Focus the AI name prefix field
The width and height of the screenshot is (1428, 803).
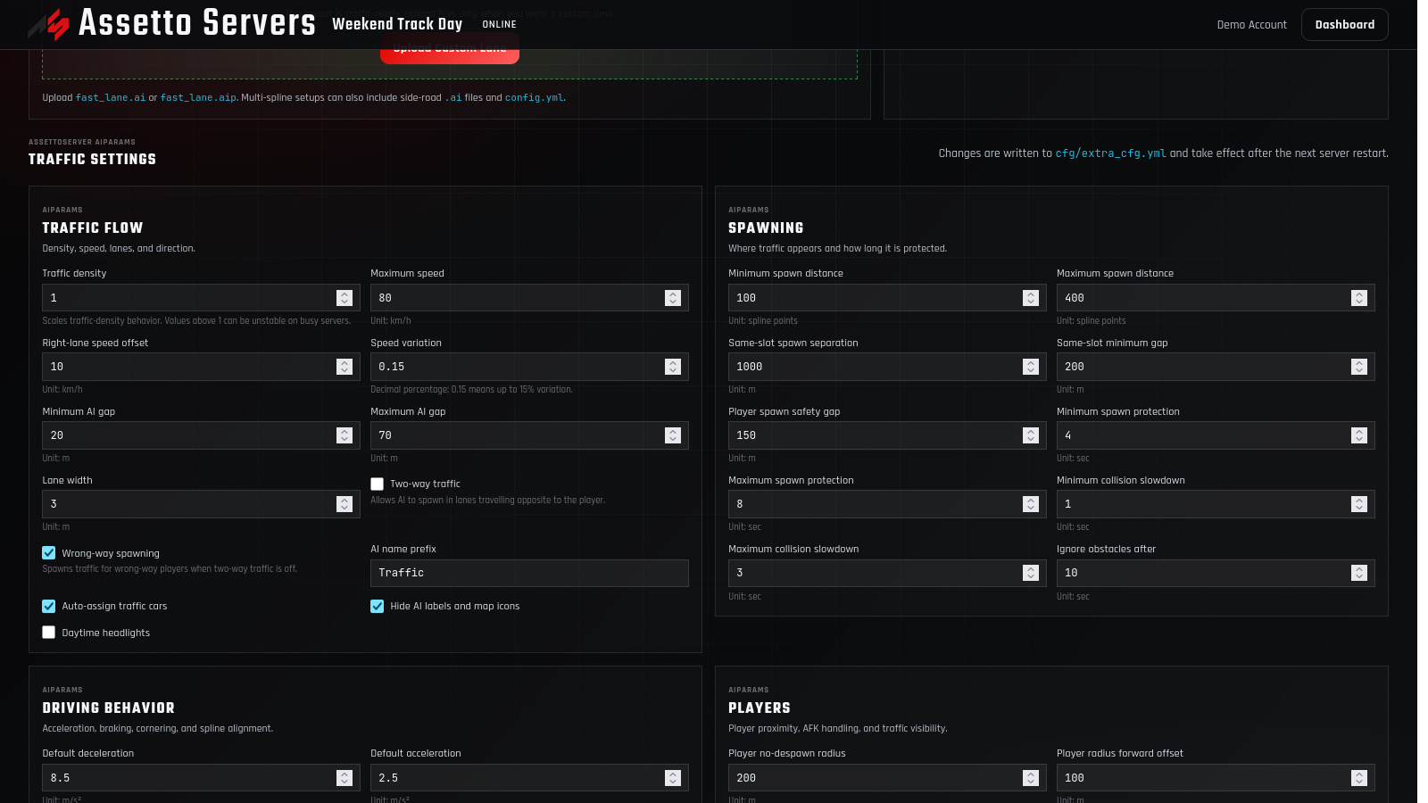pyautogui.click(x=529, y=573)
